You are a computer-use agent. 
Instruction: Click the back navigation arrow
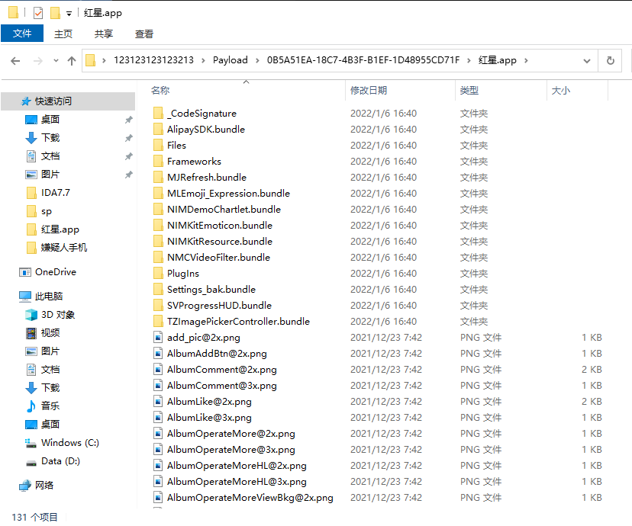click(15, 59)
